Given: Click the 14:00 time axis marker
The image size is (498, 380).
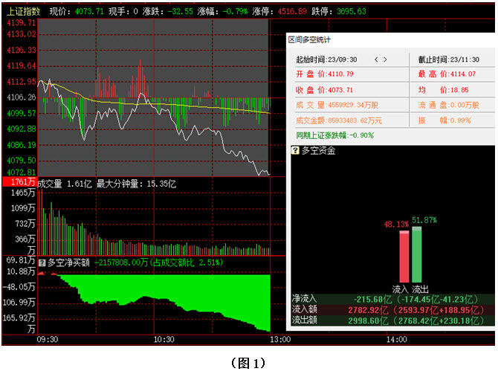Looking at the screenshot, I should pyautogui.click(x=398, y=339).
